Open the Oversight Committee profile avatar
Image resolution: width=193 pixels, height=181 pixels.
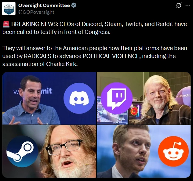tap(9, 8)
